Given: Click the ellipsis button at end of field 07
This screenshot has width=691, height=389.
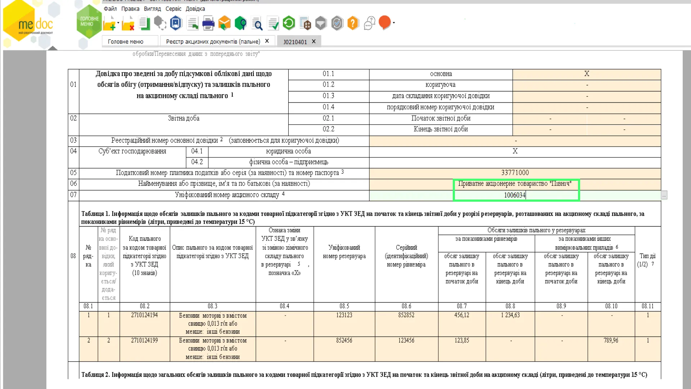Looking at the screenshot, I should coord(664,195).
